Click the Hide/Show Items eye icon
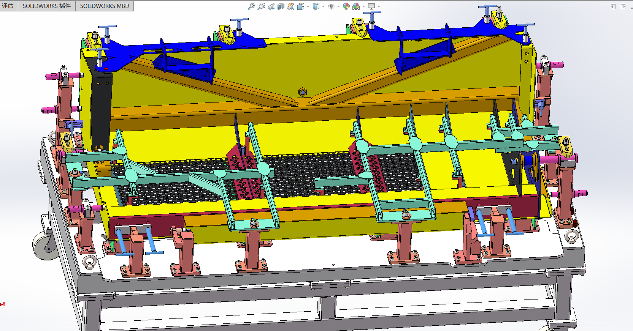Image resolution: width=633 pixels, height=331 pixels. coord(331,6)
